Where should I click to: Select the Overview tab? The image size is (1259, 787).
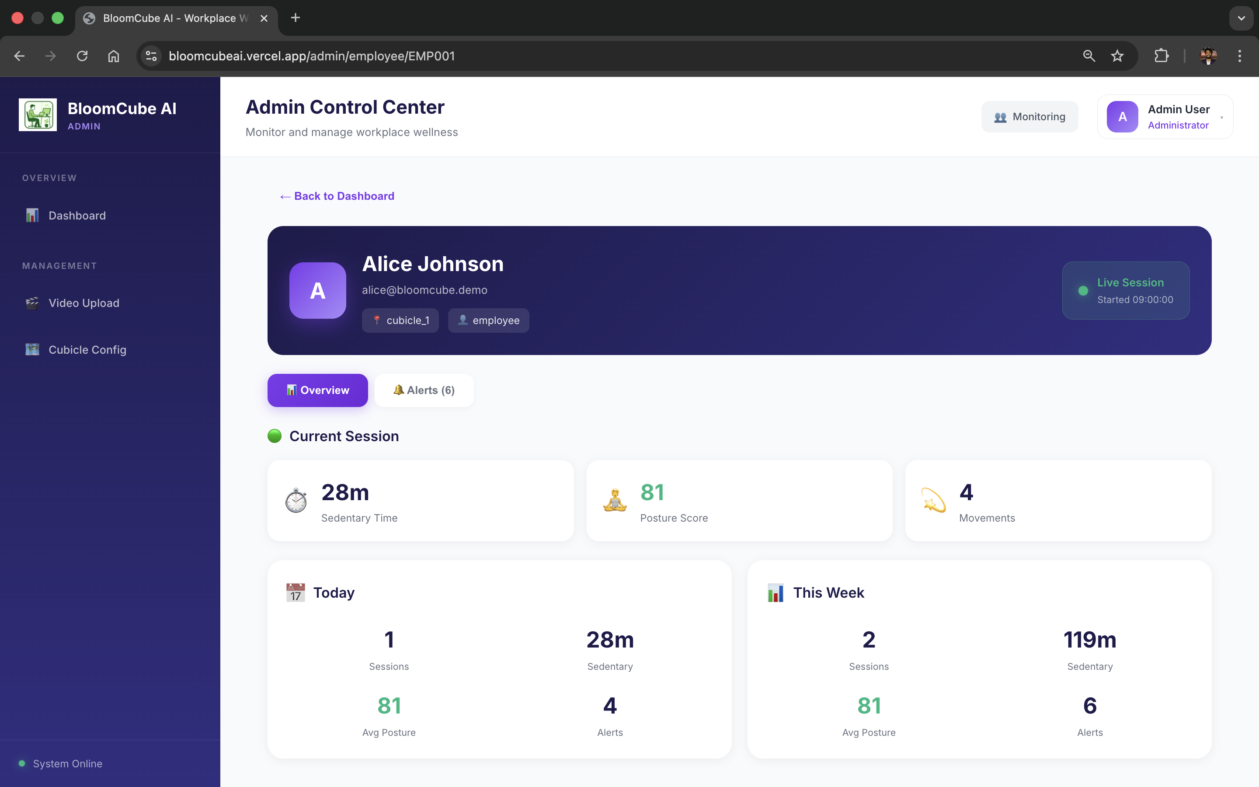click(317, 390)
